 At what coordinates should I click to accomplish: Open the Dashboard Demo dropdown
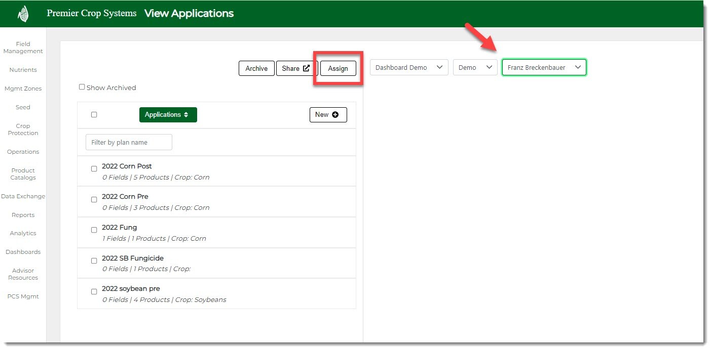[409, 68]
